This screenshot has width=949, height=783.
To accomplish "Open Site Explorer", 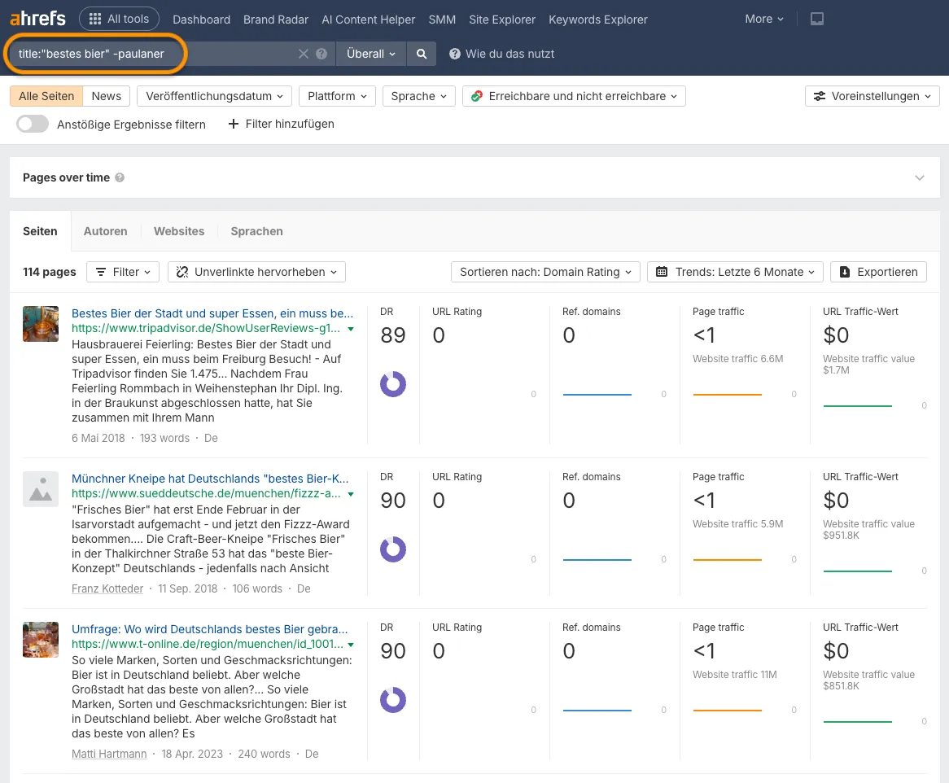I will (x=502, y=20).
